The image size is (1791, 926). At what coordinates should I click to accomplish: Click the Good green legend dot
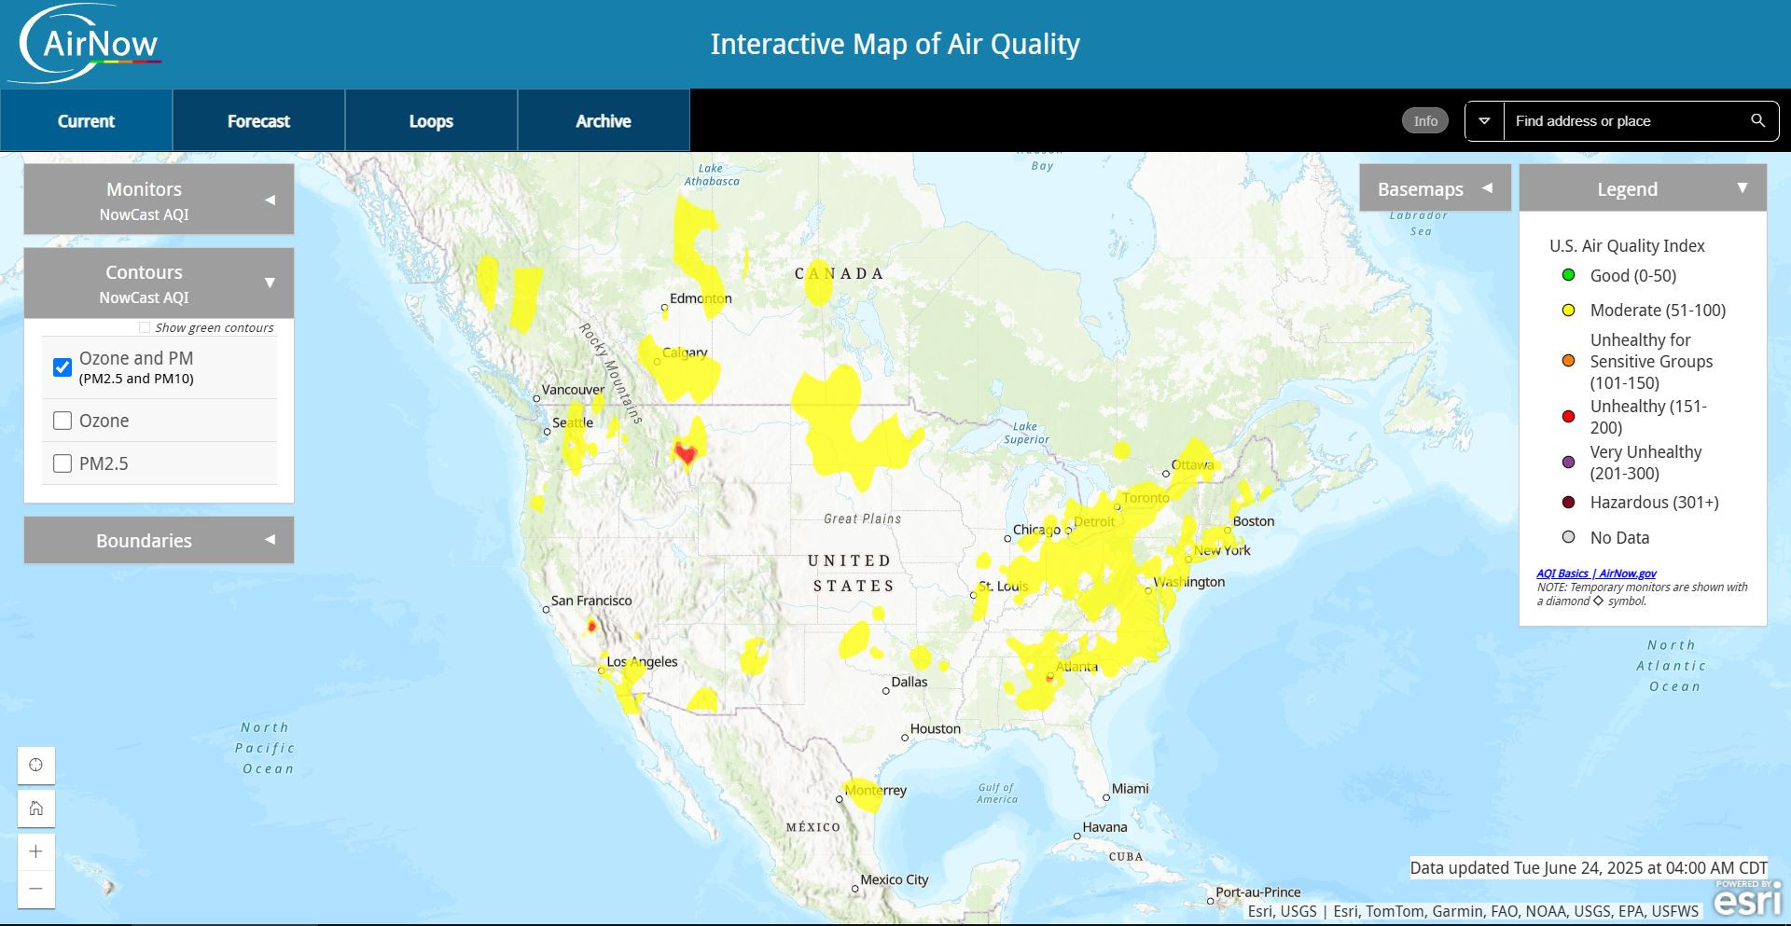pyautogui.click(x=1569, y=275)
